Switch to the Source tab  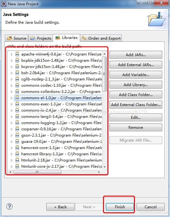point(17,38)
